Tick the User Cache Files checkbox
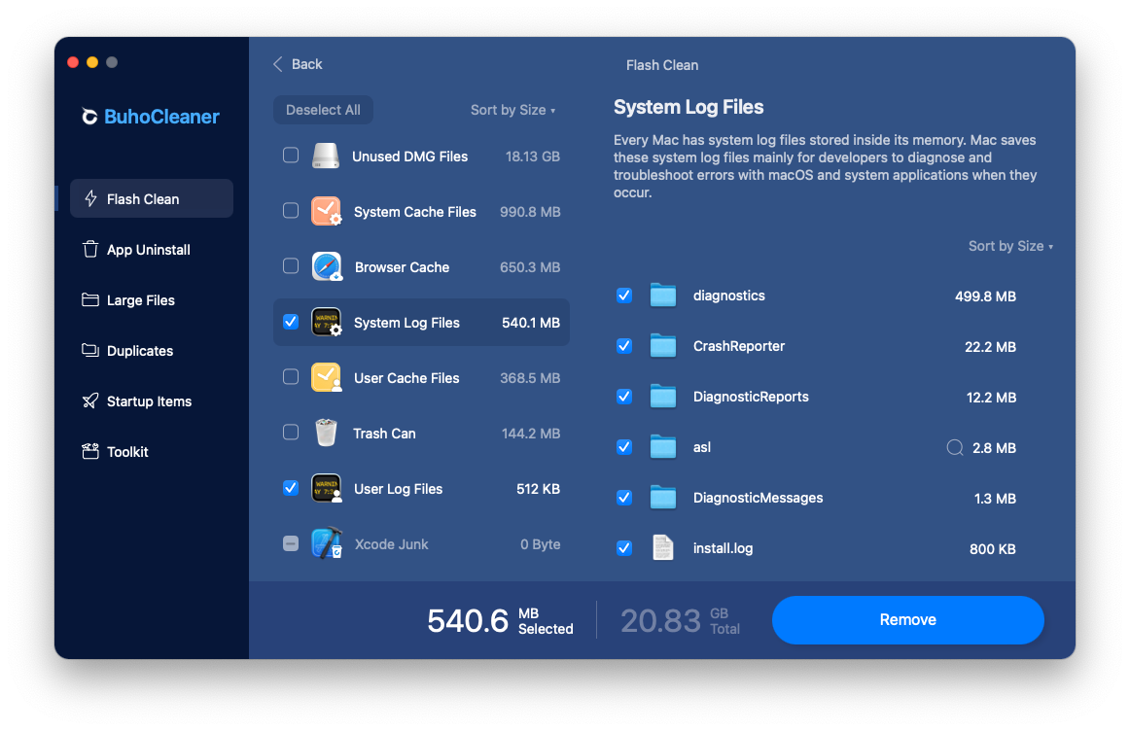1130x731 pixels. (291, 376)
